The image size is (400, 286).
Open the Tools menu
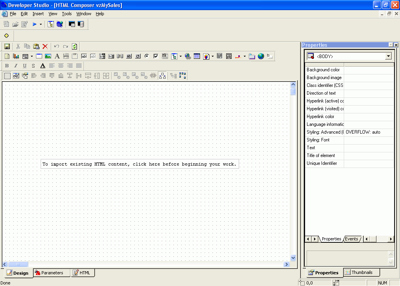tap(66, 14)
